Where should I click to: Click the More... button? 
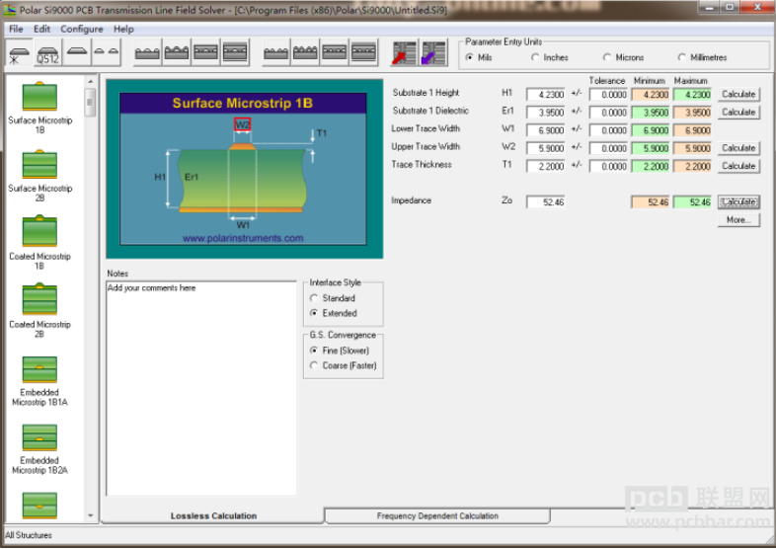[x=738, y=220]
